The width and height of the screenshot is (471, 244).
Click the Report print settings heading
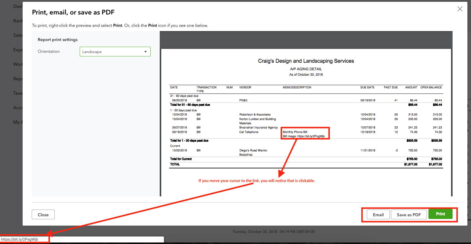[x=58, y=40]
